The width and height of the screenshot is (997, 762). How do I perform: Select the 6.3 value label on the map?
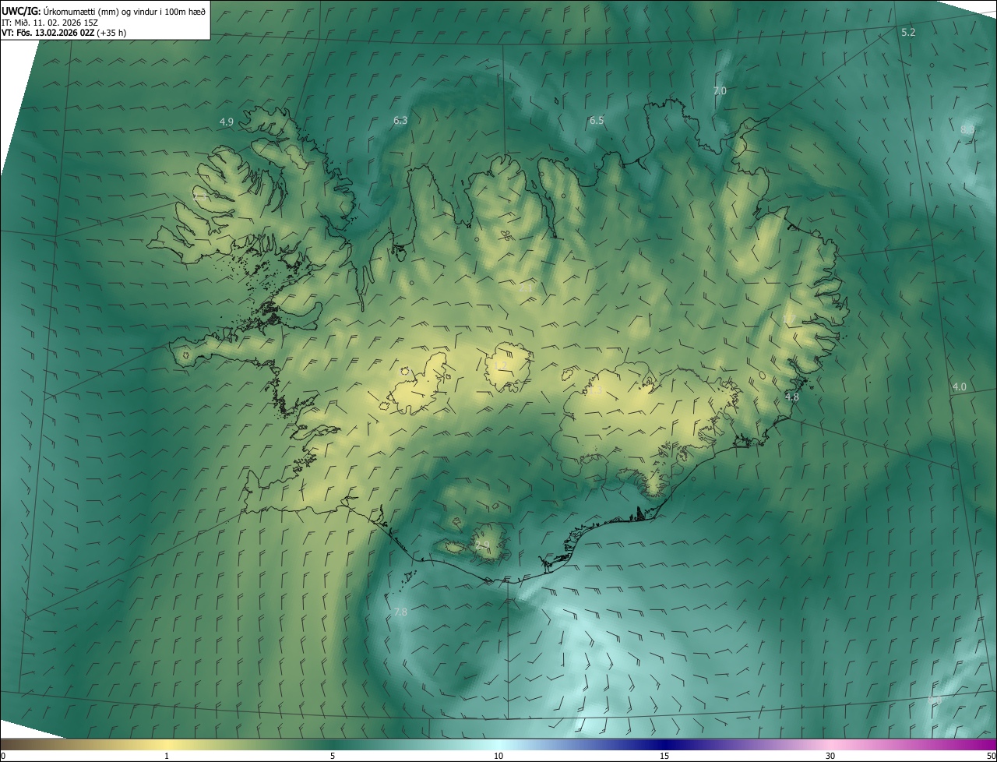(x=401, y=120)
